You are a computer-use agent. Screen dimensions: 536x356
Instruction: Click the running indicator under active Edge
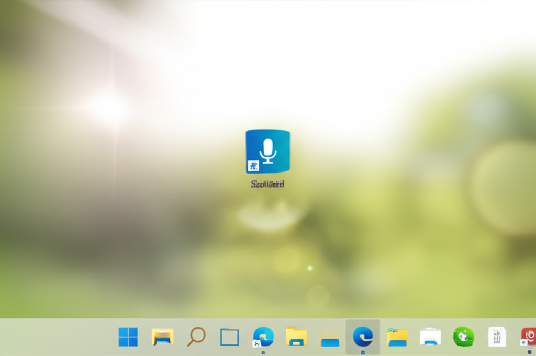coord(363,352)
